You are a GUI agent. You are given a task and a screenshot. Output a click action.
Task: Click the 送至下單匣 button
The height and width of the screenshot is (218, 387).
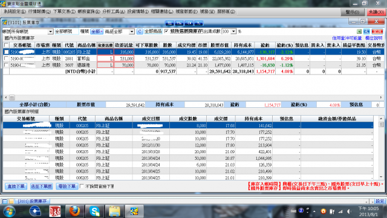pos(41,186)
